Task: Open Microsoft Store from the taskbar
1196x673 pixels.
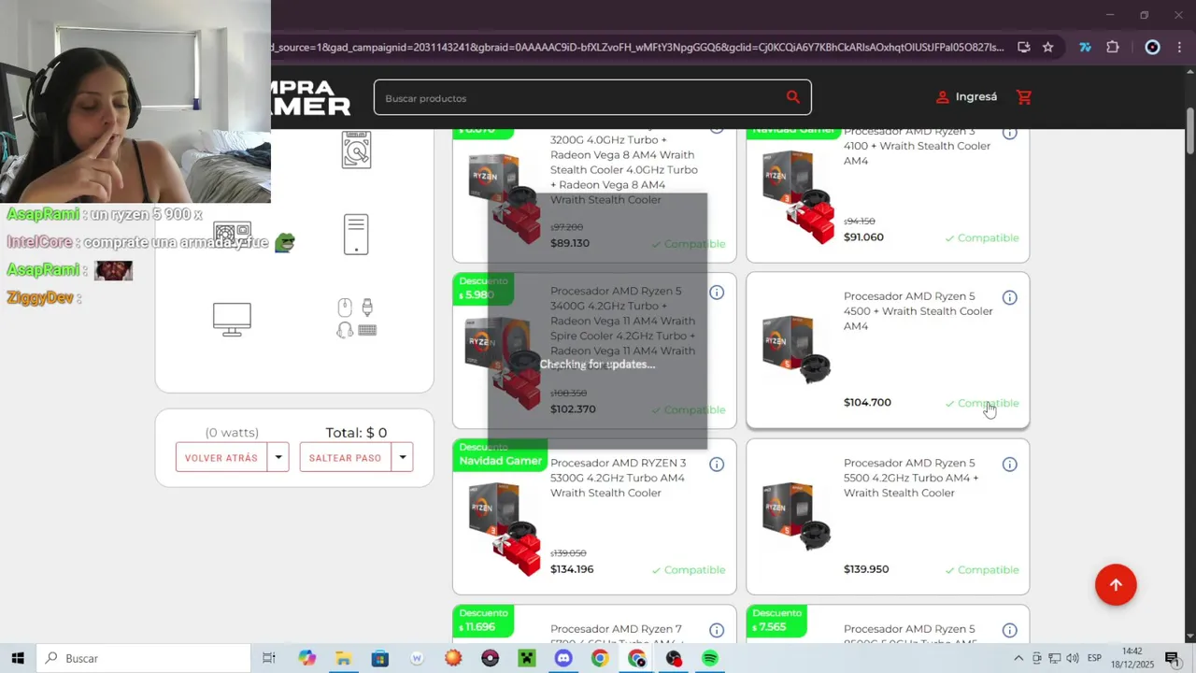Action: click(x=379, y=658)
